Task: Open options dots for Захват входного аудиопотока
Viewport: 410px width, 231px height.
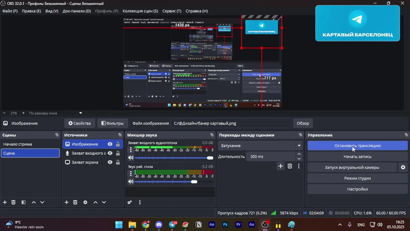Action: 131,150
